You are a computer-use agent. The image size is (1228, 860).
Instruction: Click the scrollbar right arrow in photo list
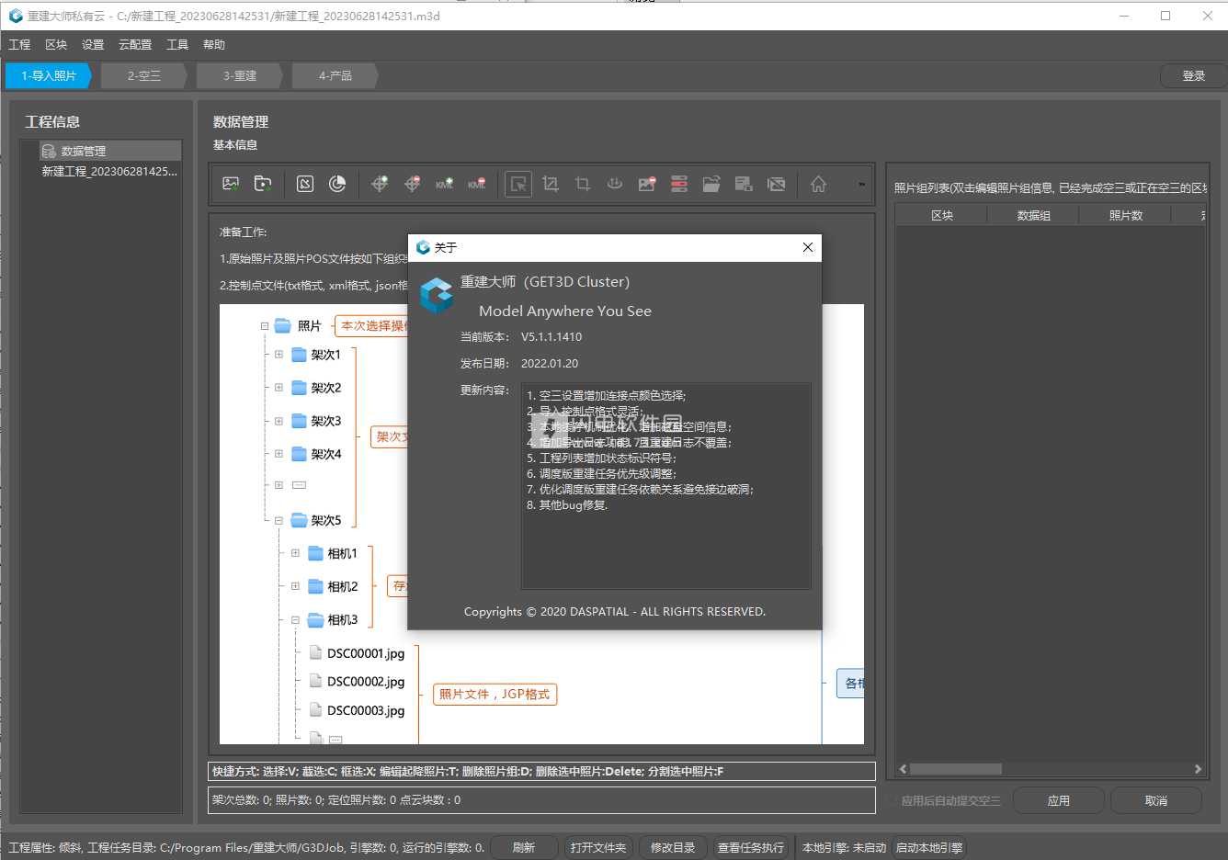(1198, 769)
